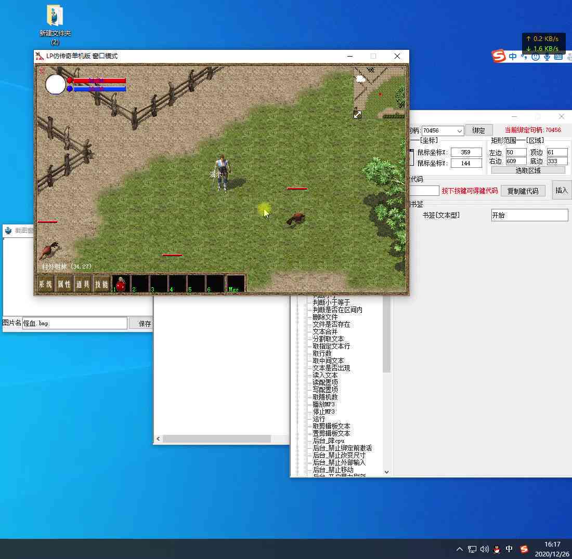Open the 技能 skills panel

102,284
